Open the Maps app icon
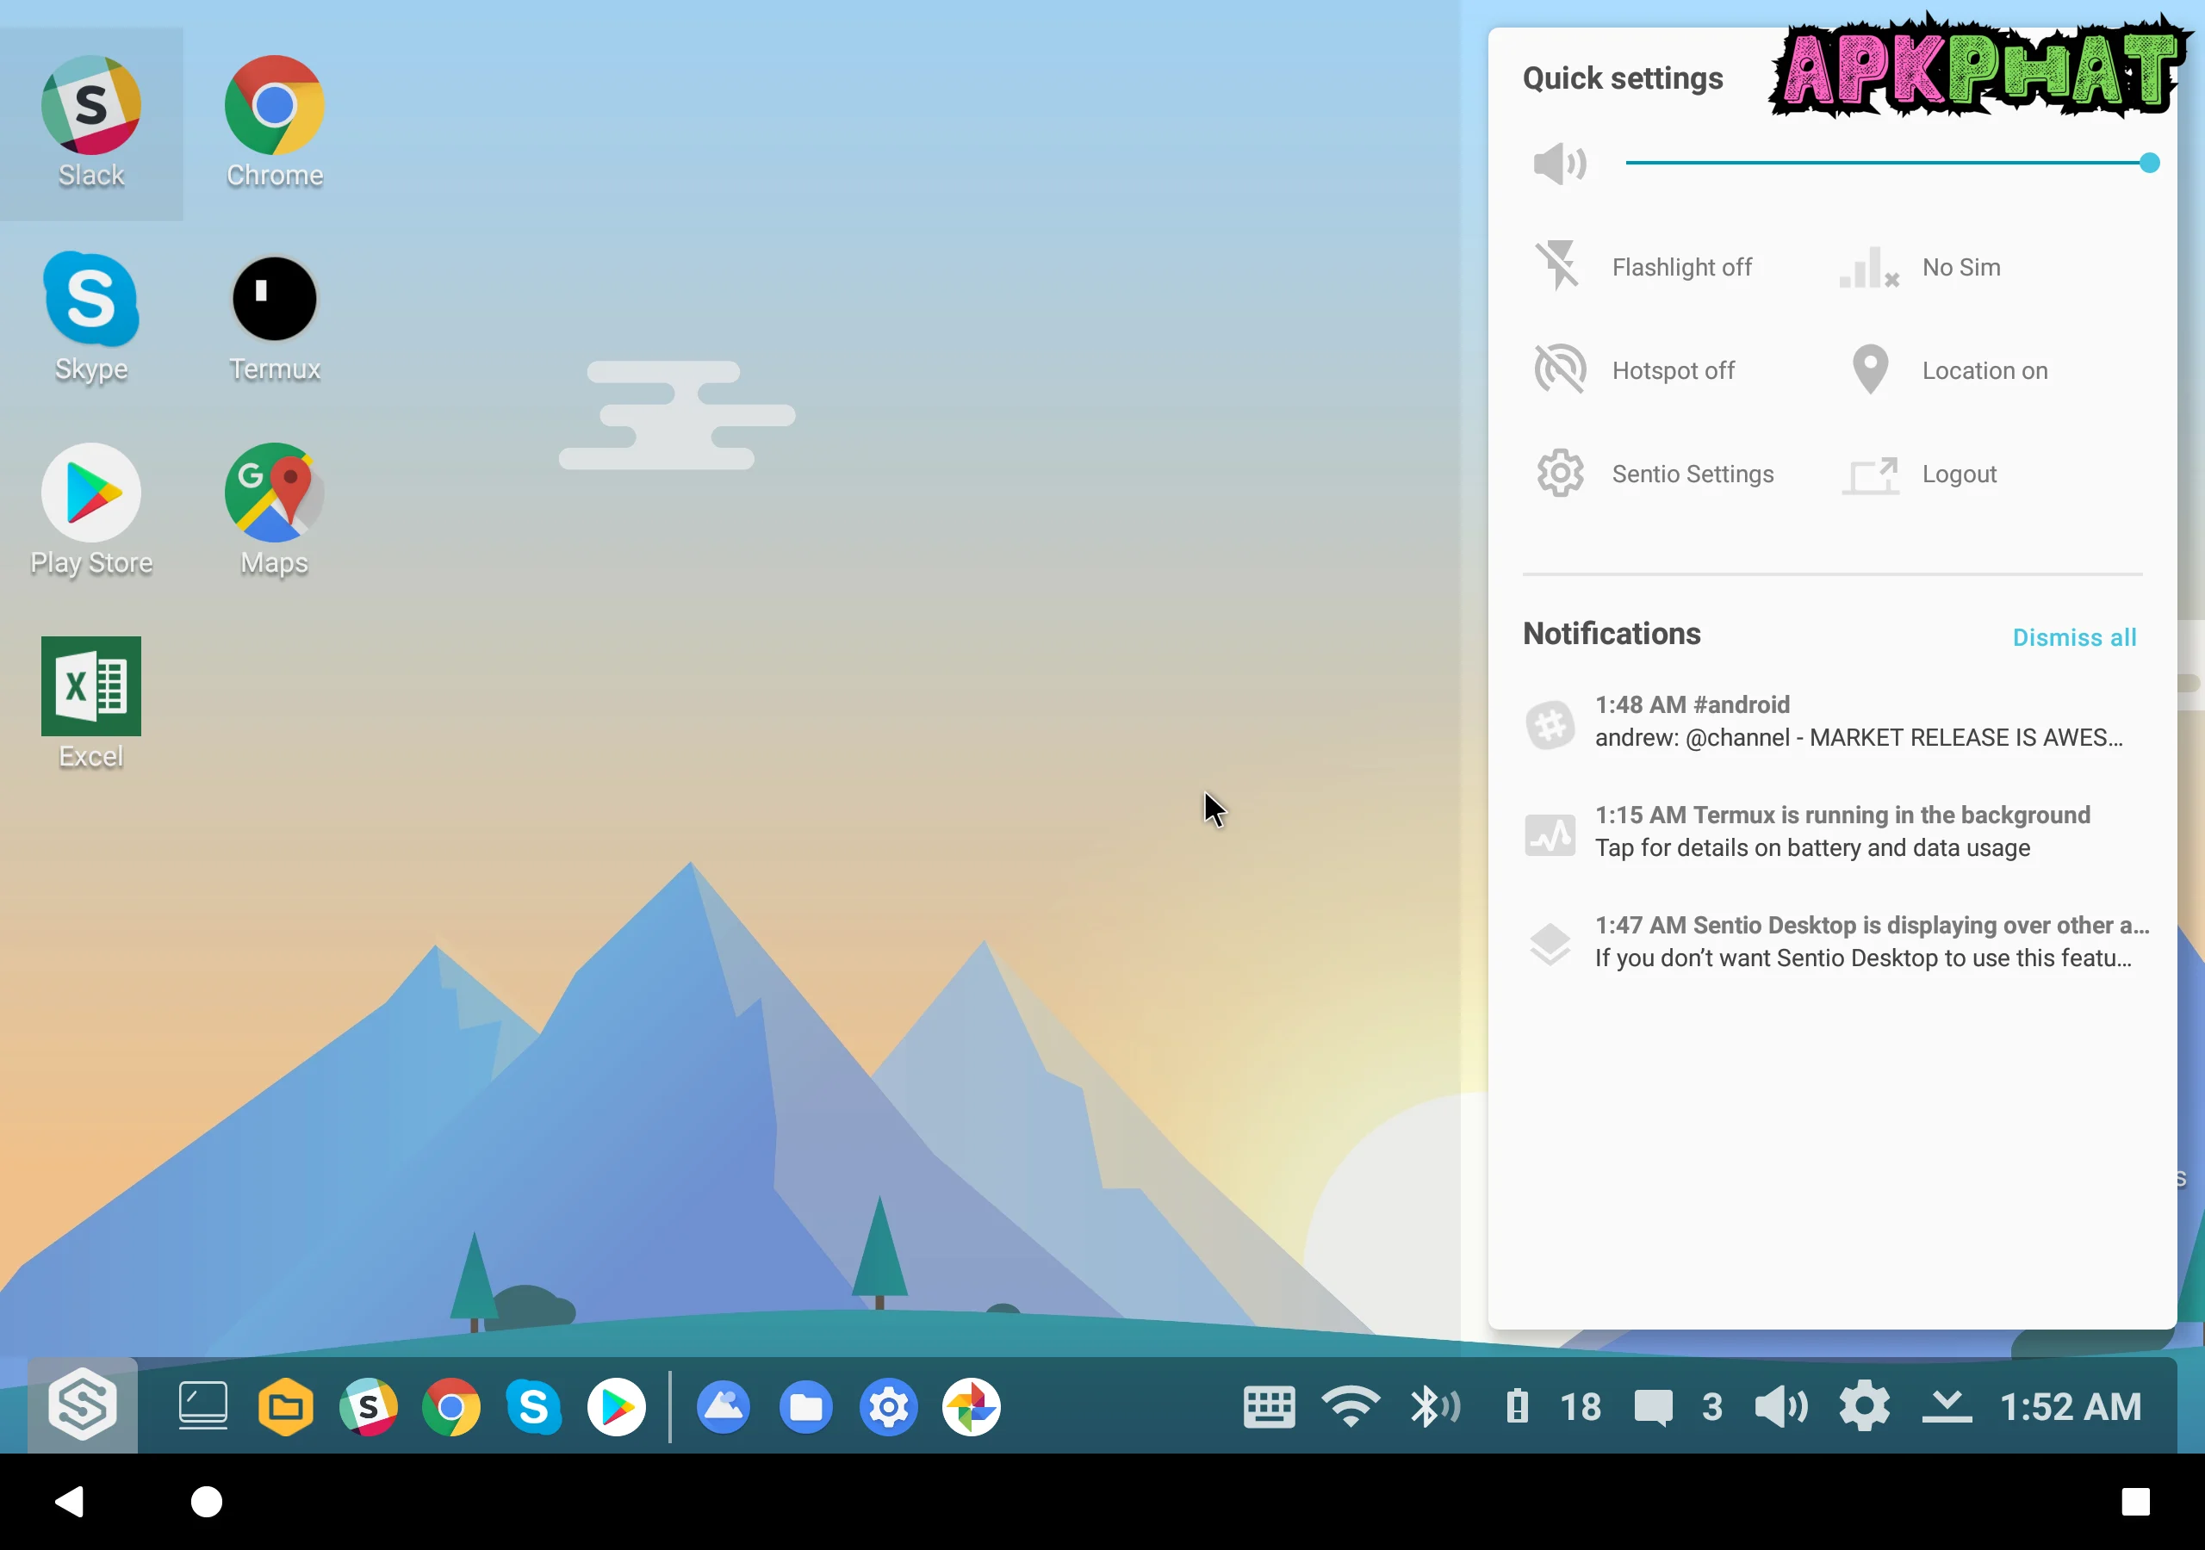The height and width of the screenshot is (1550, 2205). (275, 493)
